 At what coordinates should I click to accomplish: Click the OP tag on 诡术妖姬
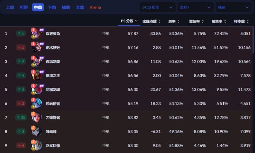pyautogui.click(x=42, y=44)
